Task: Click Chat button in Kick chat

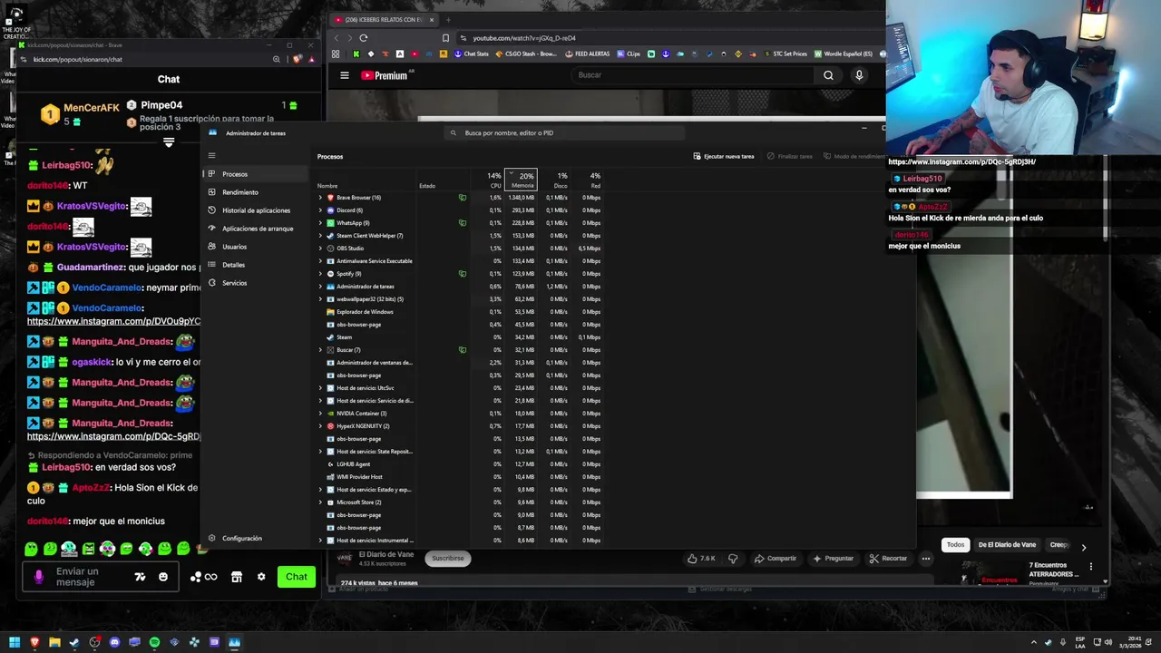Action: (297, 577)
